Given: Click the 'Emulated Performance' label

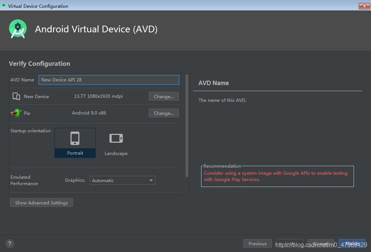Looking at the screenshot, I should coord(24,180).
